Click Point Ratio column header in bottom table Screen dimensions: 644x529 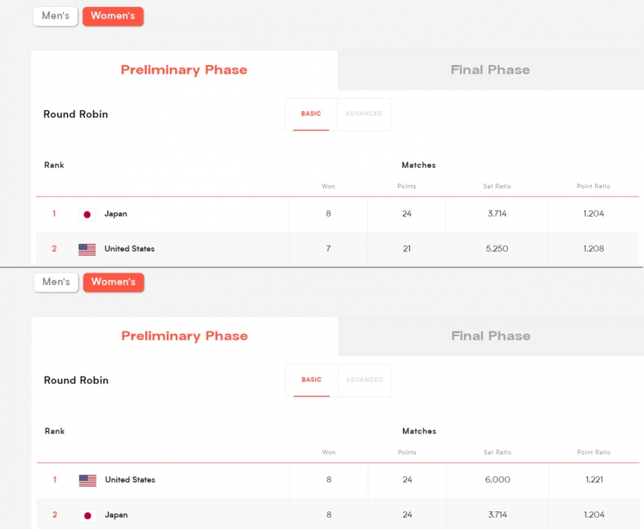point(594,452)
